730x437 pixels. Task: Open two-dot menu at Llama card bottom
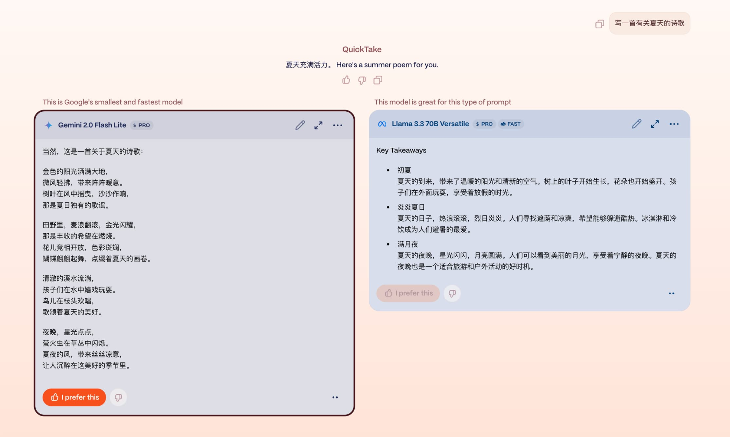click(x=671, y=293)
